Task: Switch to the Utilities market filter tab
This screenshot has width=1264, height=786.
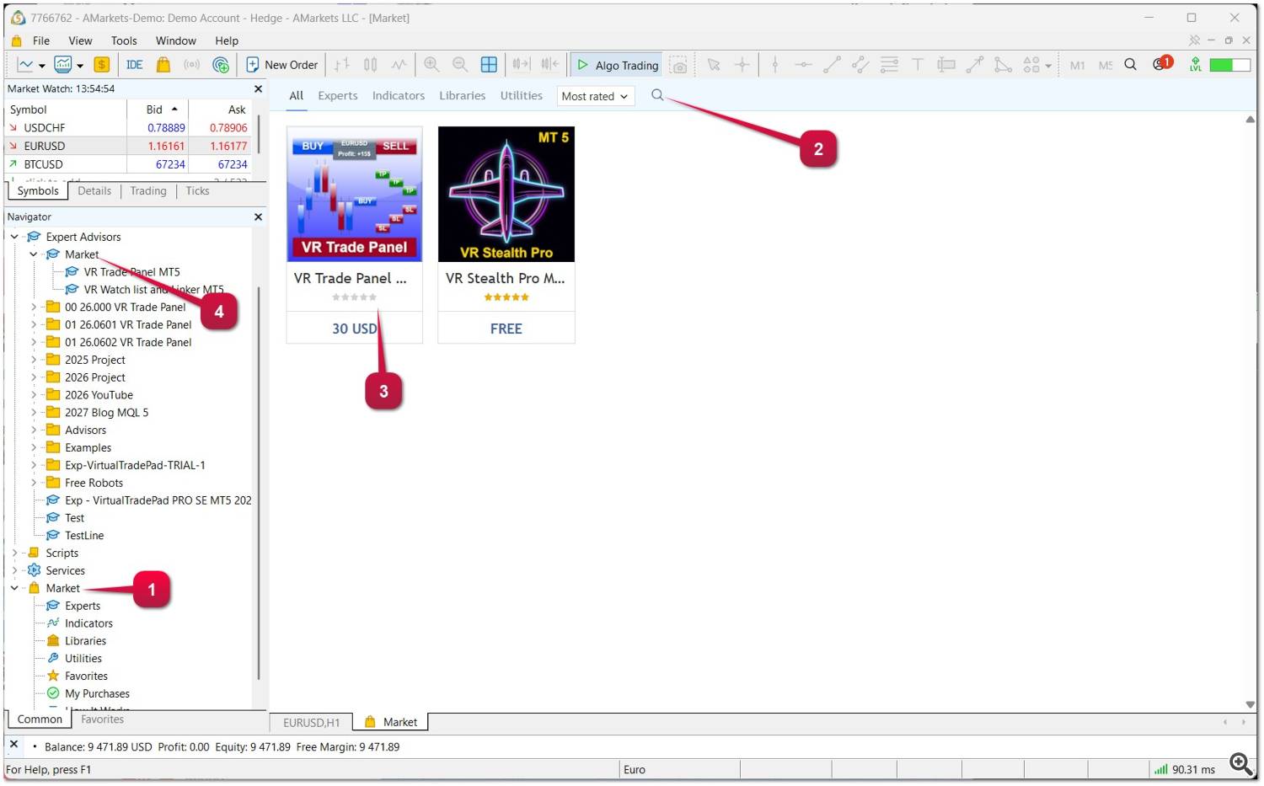Action: tap(521, 95)
